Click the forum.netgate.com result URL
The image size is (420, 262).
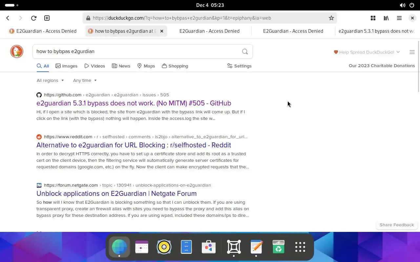point(71,185)
